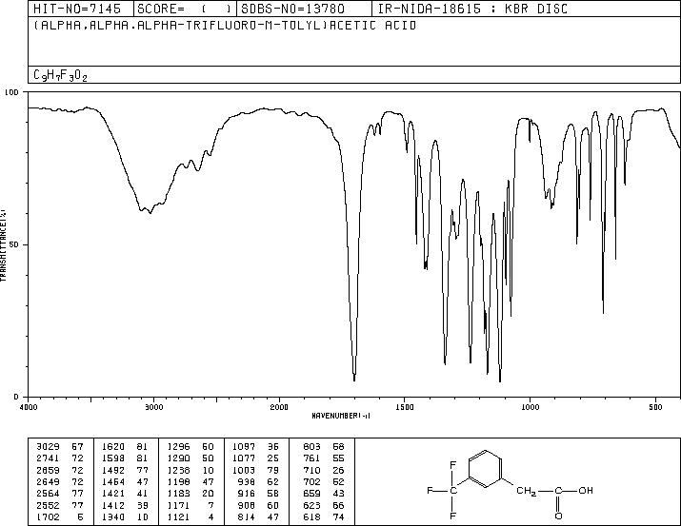Click the benzene ring in the structure

tap(486, 469)
